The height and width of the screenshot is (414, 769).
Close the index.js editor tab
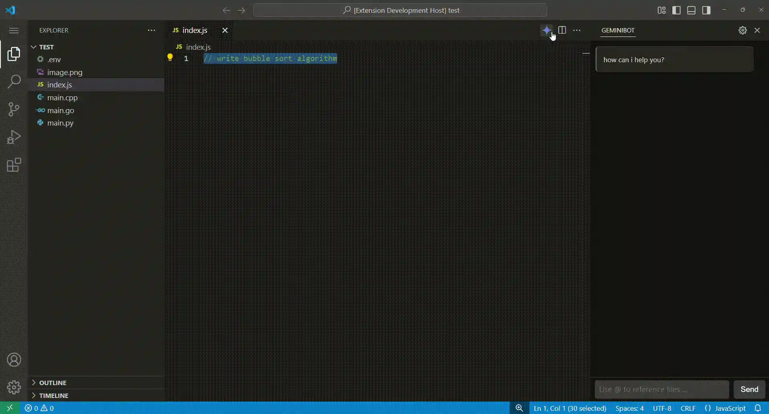click(x=225, y=30)
